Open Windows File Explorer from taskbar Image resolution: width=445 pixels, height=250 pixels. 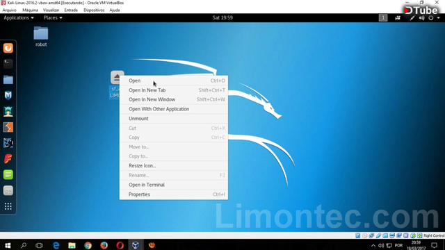72,245
